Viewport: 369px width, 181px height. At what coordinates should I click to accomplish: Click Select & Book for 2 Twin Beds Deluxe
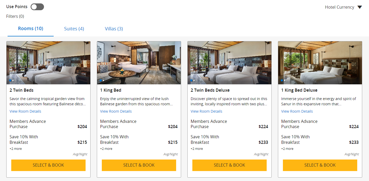[x=229, y=165]
